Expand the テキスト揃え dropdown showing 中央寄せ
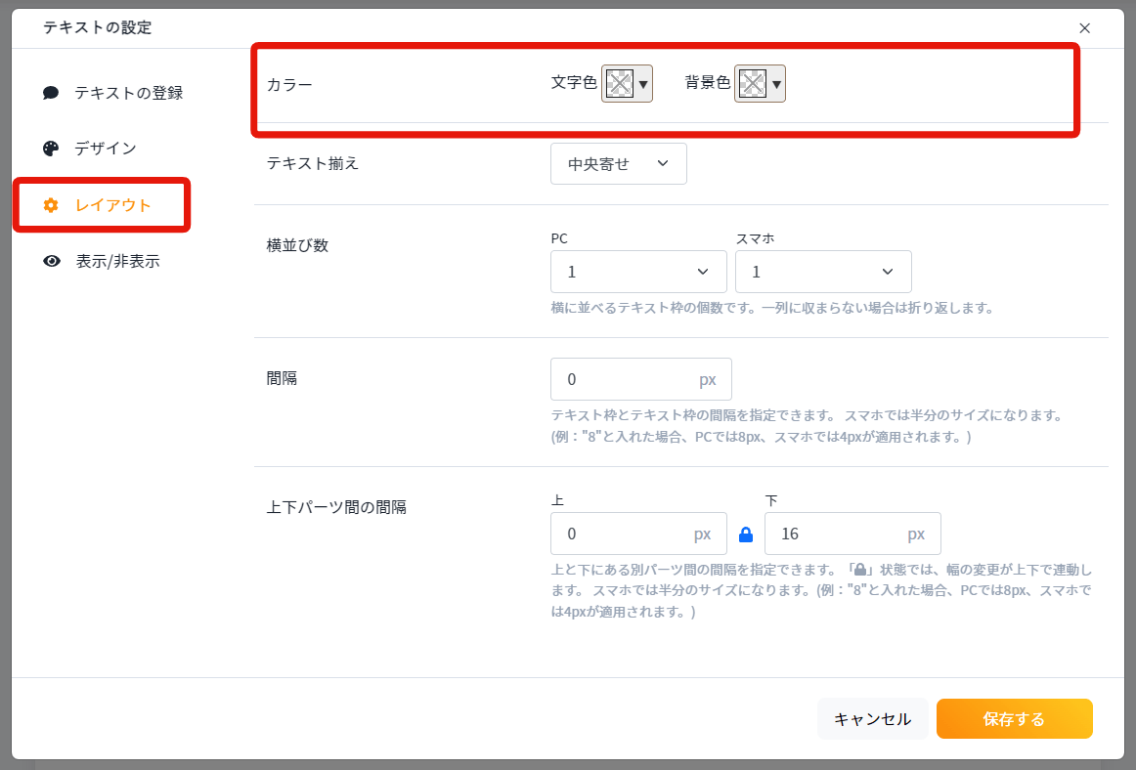The height and width of the screenshot is (770, 1136). pyautogui.click(x=618, y=164)
